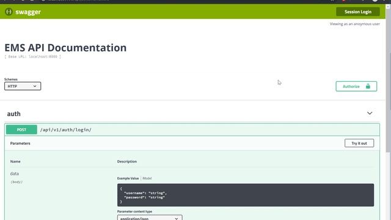Image resolution: width=391 pixels, height=220 pixels.
Task: Click the Swagger logo icon
Action: click(9, 12)
